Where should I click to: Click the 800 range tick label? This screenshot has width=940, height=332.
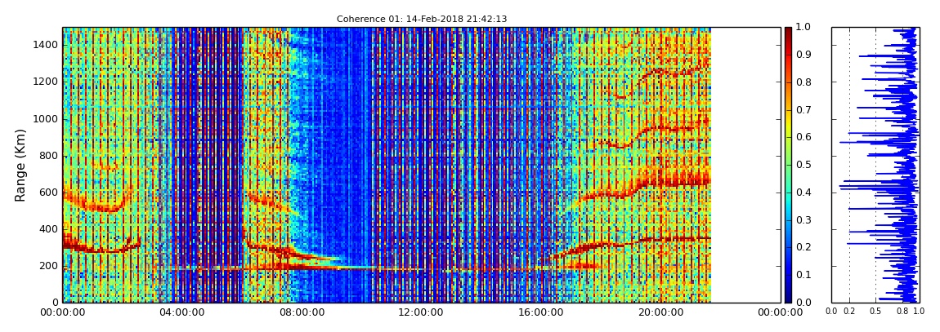tap(49, 156)
